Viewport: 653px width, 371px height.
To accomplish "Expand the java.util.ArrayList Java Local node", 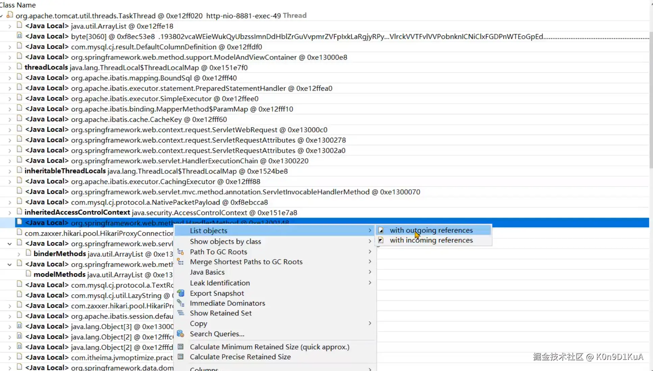I will click(x=10, y=26).
